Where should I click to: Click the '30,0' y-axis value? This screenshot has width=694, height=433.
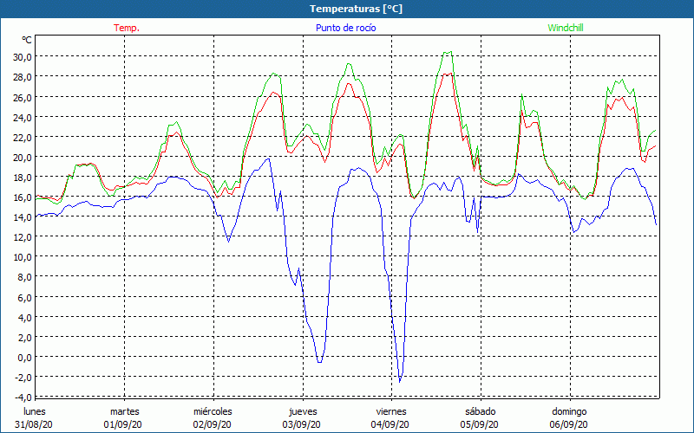[23, 57]
